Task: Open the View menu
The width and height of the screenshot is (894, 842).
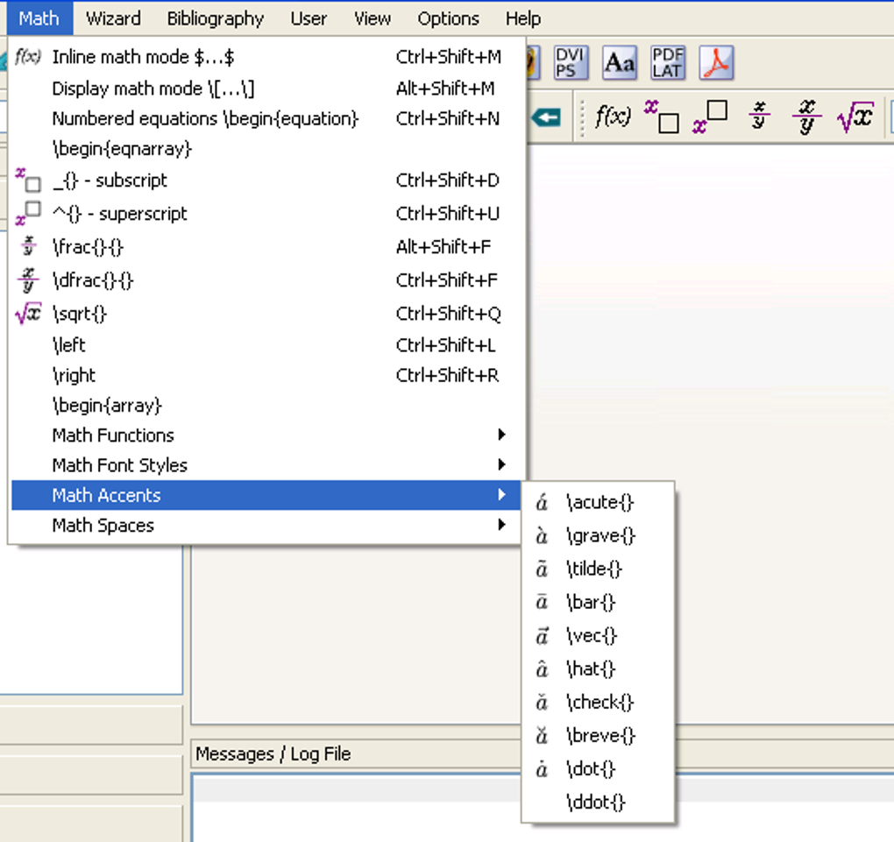Action: (372, 18)
